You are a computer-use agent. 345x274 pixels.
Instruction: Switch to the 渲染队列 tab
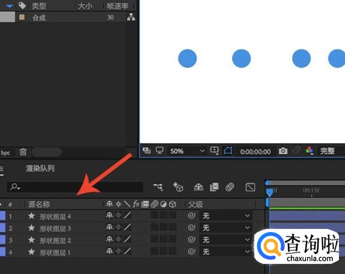pos(40,168)
